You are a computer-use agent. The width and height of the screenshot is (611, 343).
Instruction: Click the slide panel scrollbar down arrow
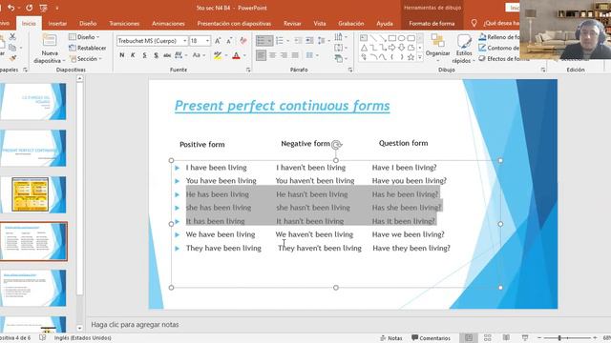tap(79, 328)
